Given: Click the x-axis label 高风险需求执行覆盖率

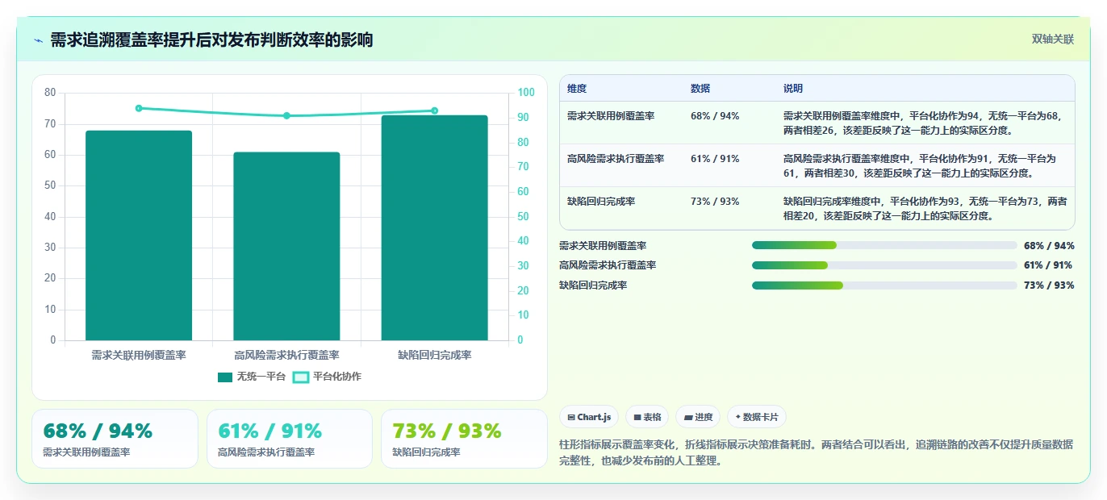Looking at the screenshot, I should (286, 355).
